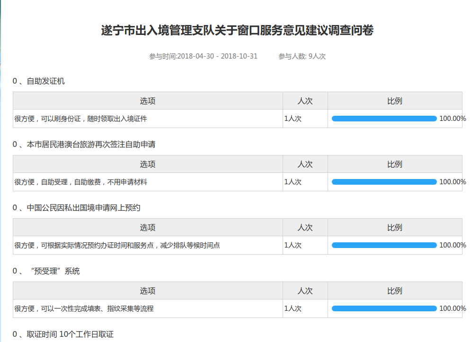Click the progress bar for 网上预约 question
The image size is (471, 342).
click(x=384, y=245)
